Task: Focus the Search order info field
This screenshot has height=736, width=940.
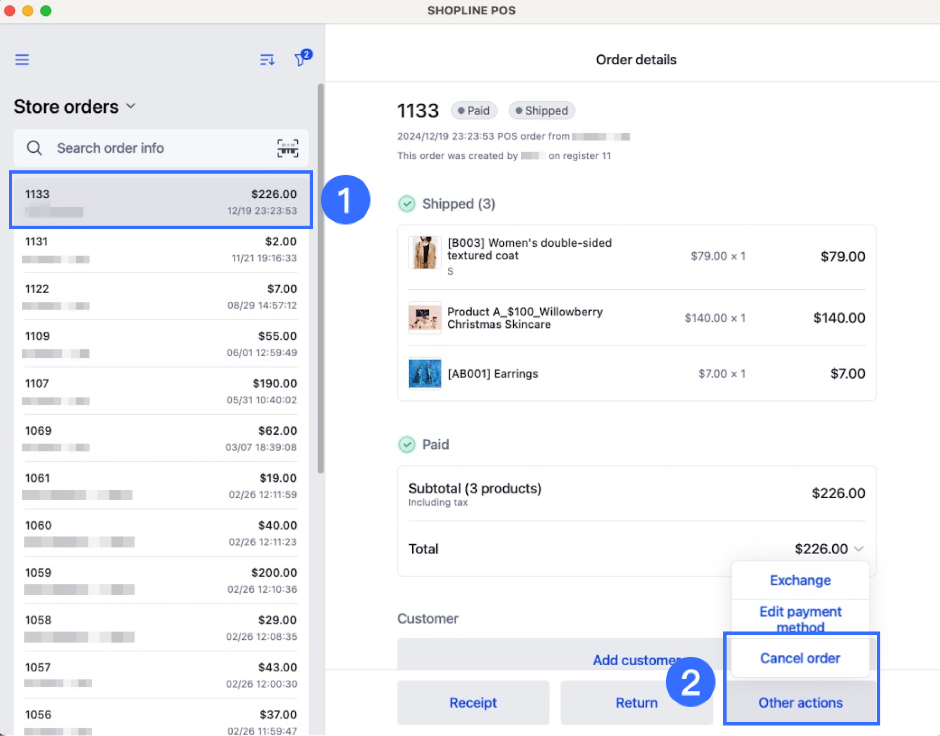Action: point(160,148)
